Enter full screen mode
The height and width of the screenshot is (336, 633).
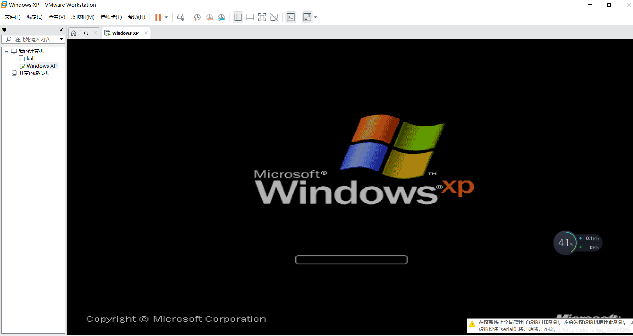[262, 17]
